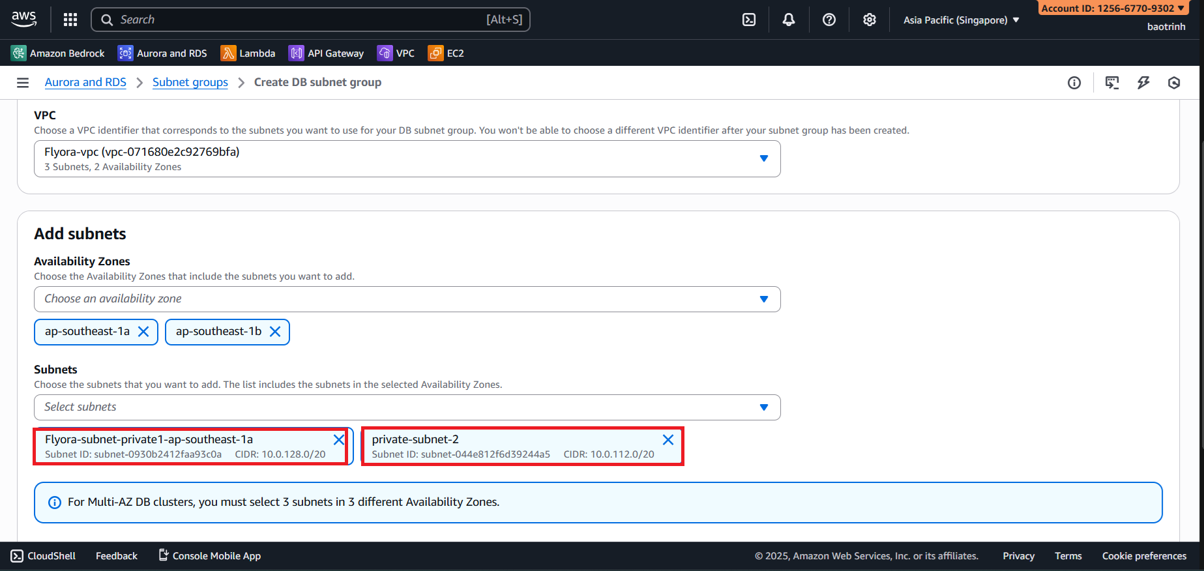Remove ap-southeast-1a availability zone tag
Screen dimensions: 1204x571
(x=143, y=332)
